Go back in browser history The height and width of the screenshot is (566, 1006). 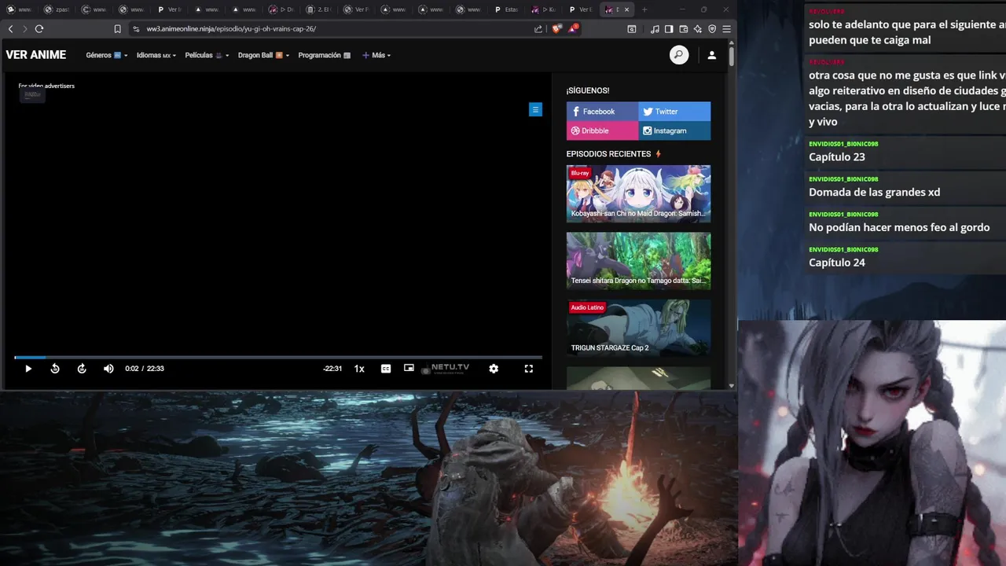10,29
